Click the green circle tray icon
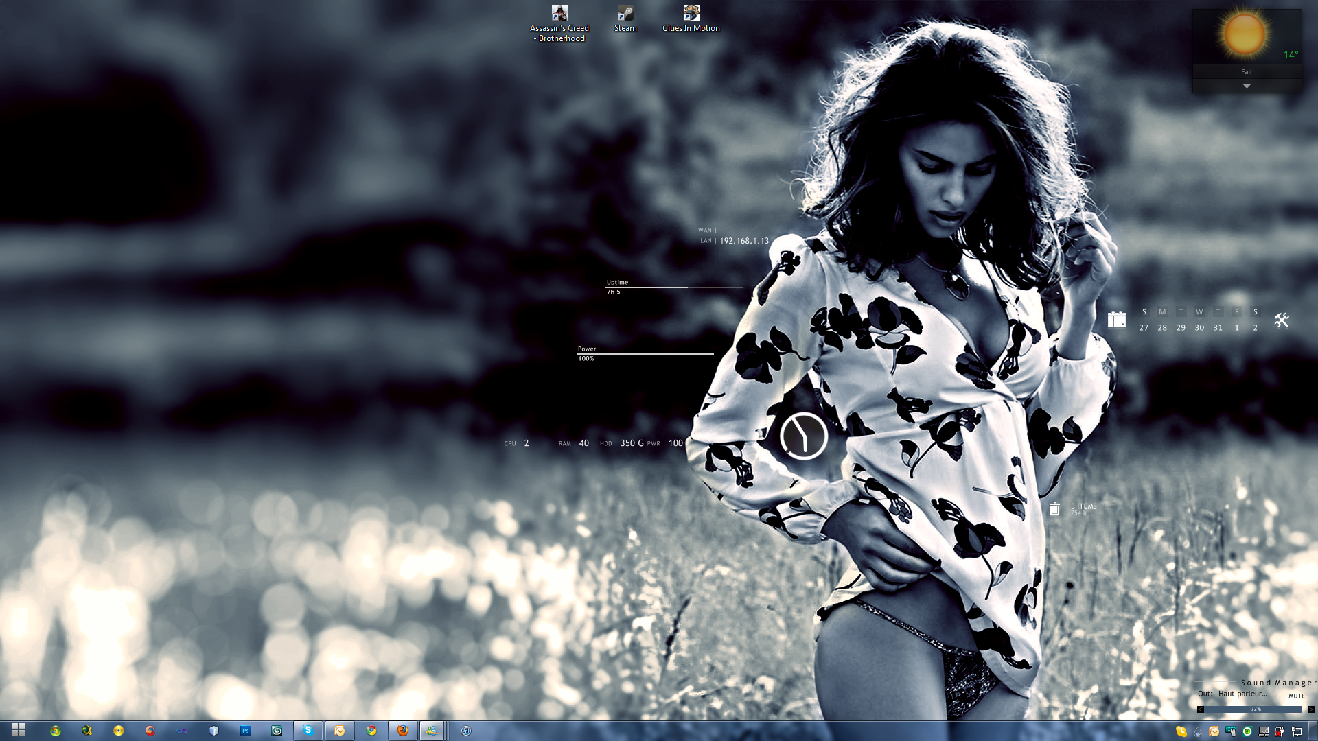Viewport: 1318px width, 741px height. (x=1247, y=731)
